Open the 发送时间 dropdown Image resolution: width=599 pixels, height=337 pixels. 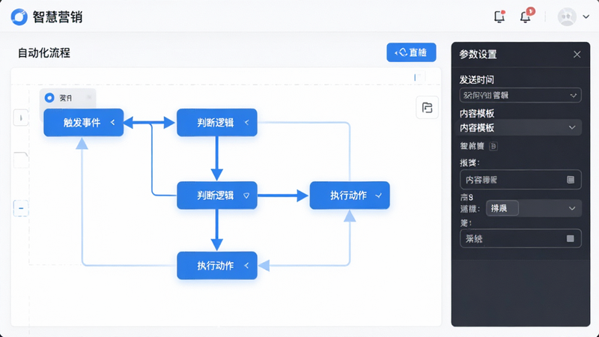520,95
